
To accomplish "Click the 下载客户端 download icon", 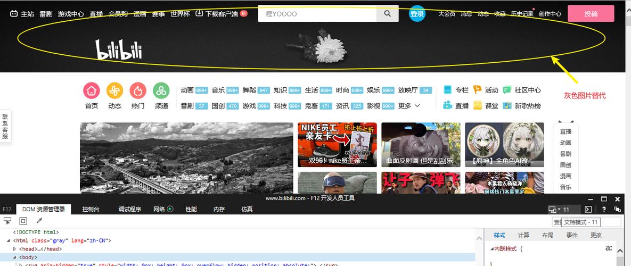I will [199, 13].
